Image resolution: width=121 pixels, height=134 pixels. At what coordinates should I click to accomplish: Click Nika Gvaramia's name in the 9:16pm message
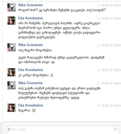(x=30, y=83)
